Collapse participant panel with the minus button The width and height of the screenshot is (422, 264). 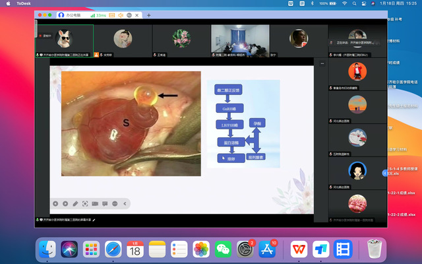click(322, 63)
